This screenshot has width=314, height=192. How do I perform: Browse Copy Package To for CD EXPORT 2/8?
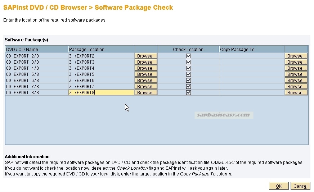296,56
